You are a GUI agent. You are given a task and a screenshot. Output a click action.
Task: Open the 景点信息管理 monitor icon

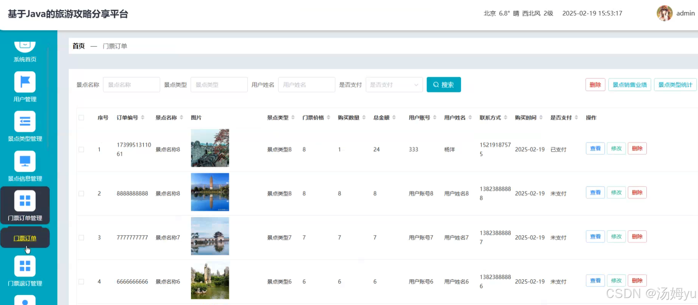[25, 161]
